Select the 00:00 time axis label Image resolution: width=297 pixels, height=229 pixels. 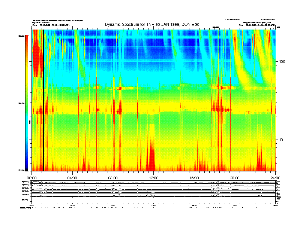(31, 178)
